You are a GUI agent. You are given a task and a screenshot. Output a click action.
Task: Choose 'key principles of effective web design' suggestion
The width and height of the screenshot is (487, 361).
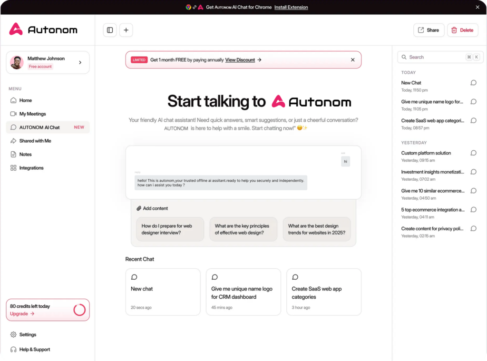click(243, 229)
